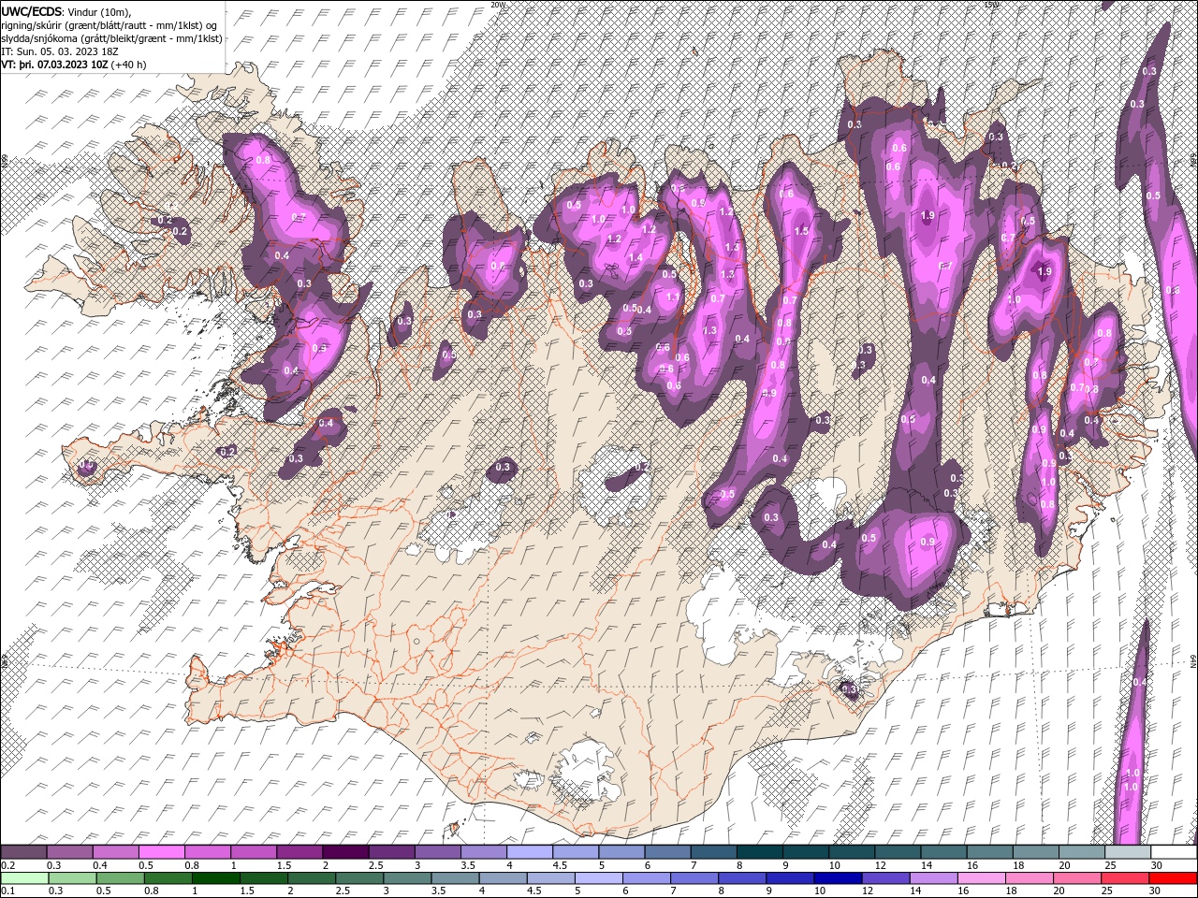1198x898 pixels.
Task: Click the '4.5' label on the rain scale
Action: pyautogui.click(x=534, y=891)
